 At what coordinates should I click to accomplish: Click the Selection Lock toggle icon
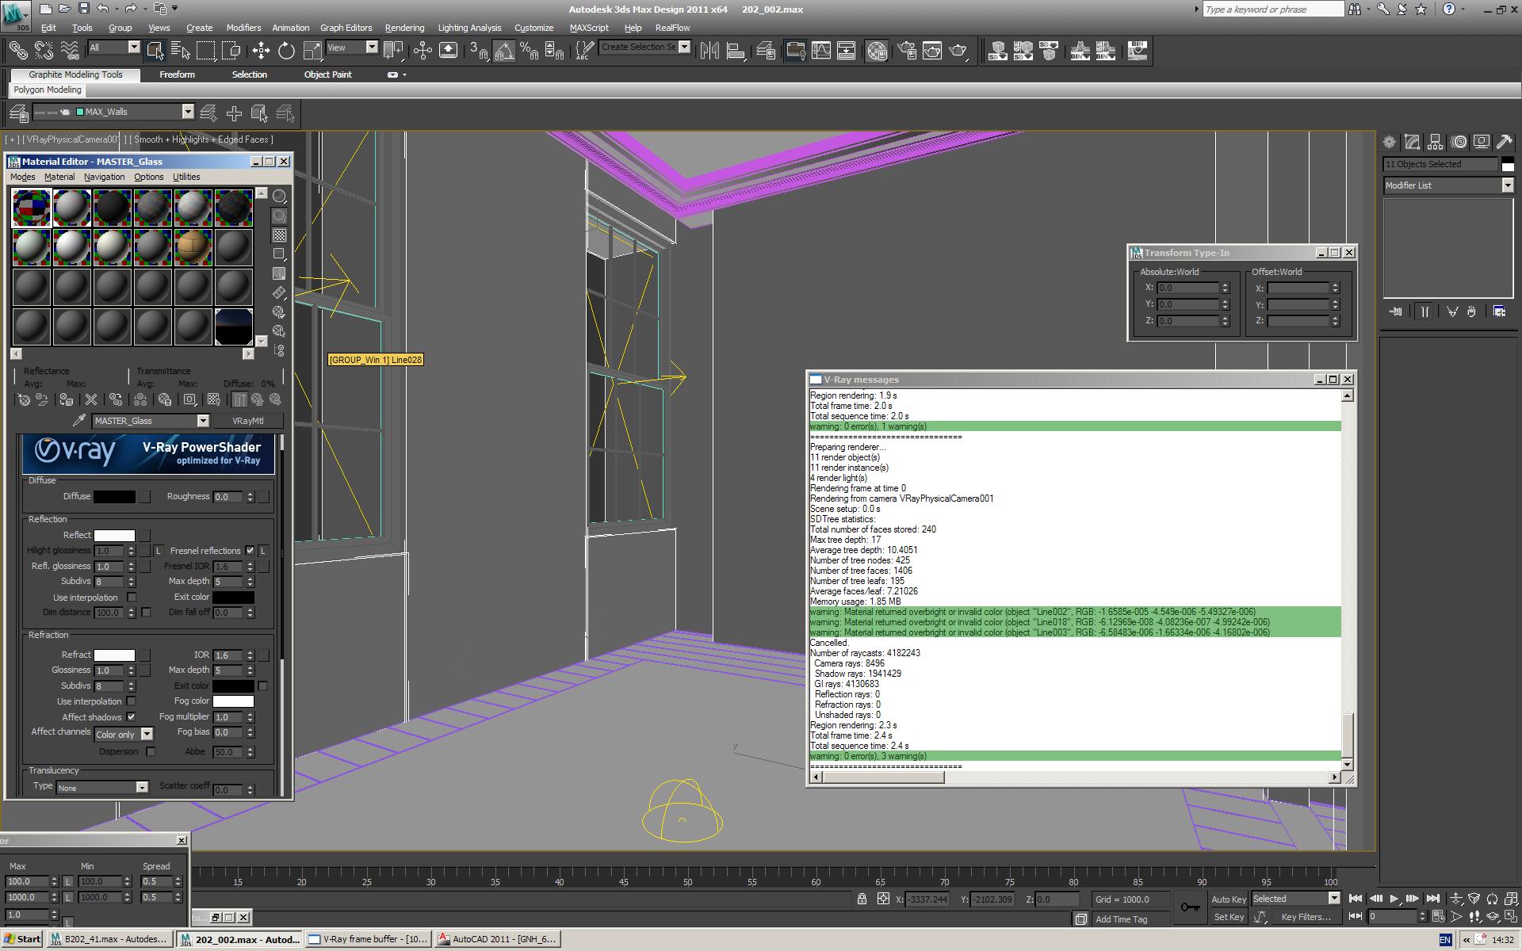click(862, 899)
